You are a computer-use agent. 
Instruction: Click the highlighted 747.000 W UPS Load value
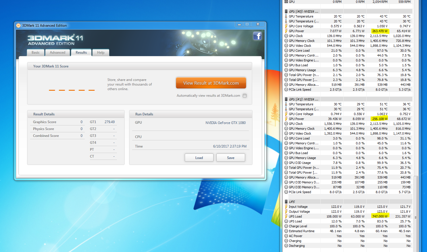tap(380, 216)
